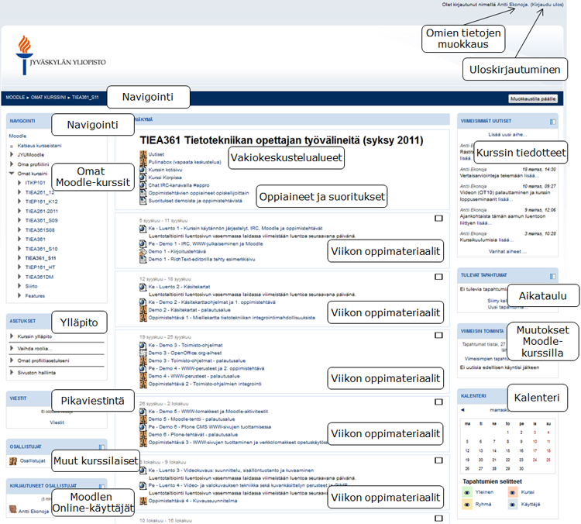The height and width of the screenshot is (524, 581).
Task: Click the icon beside Oppimistehtävä 4 - Kuvaussuunnitelma
Action: 143,501
